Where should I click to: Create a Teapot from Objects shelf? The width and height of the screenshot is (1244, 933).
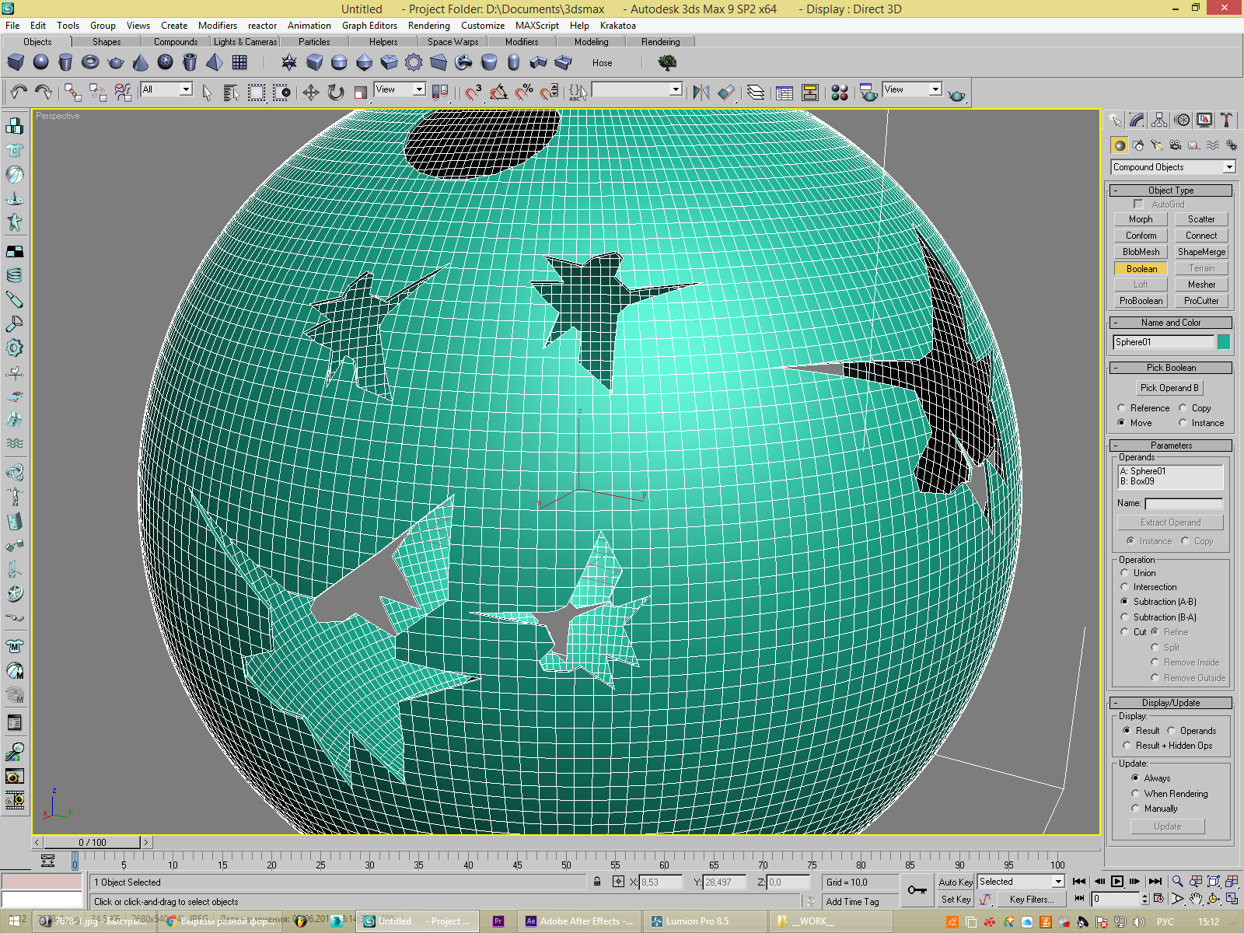click(116, 63)
